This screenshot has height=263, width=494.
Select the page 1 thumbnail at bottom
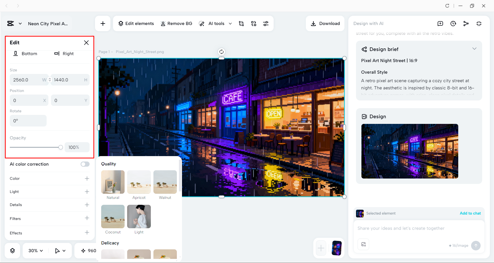336,248
